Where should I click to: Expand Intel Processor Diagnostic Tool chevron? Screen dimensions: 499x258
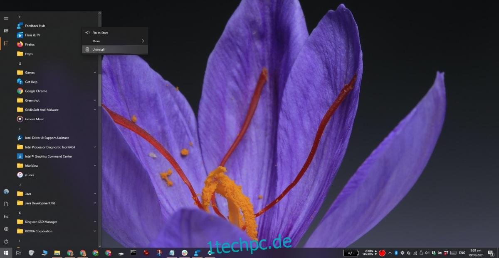95,147
